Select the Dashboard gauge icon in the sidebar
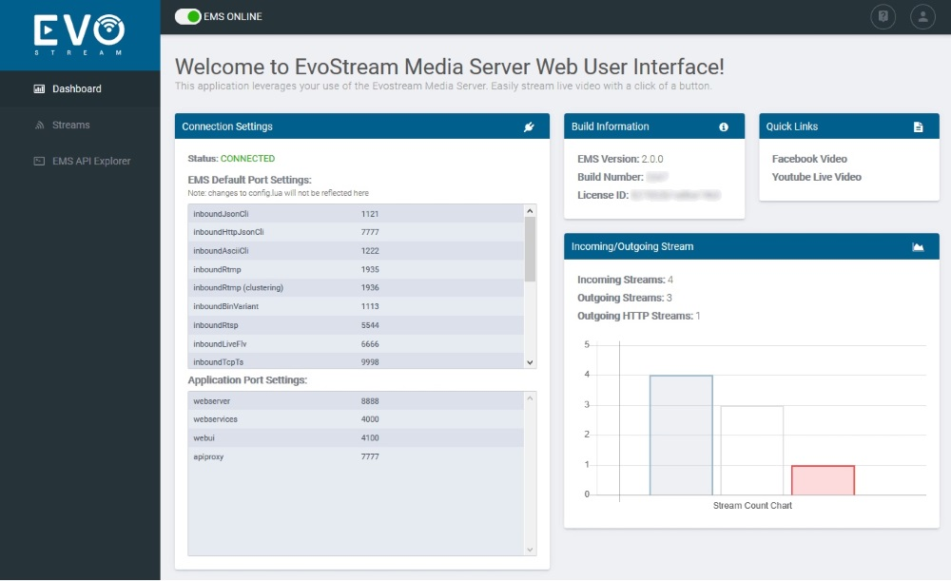 (38, 88)
